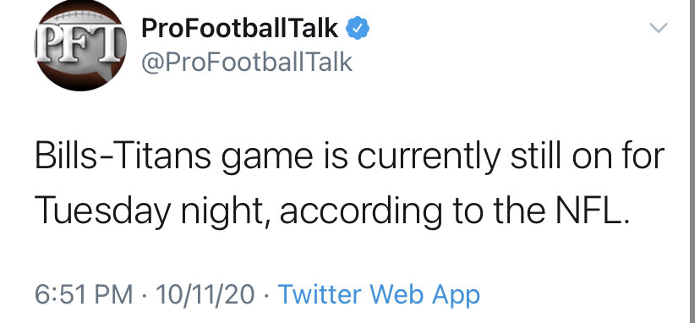Click the dot separator before Twitter Web App
Screen dimensions: 700x323
click(x=266, y=295)
